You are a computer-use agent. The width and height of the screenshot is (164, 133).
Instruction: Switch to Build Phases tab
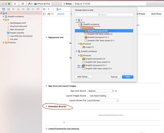click(141, 14)
